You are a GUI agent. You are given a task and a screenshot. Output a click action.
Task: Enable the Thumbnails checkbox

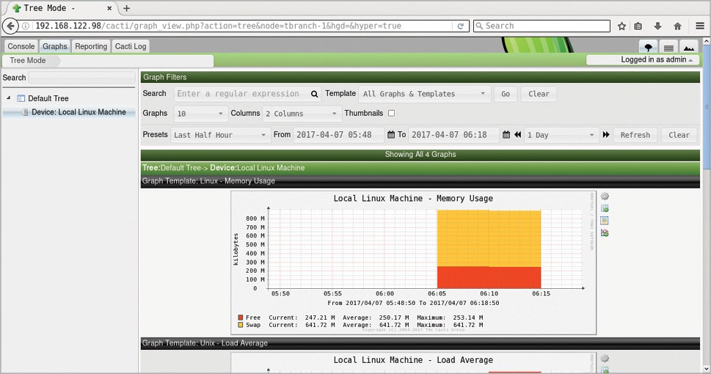pos(391,114)
